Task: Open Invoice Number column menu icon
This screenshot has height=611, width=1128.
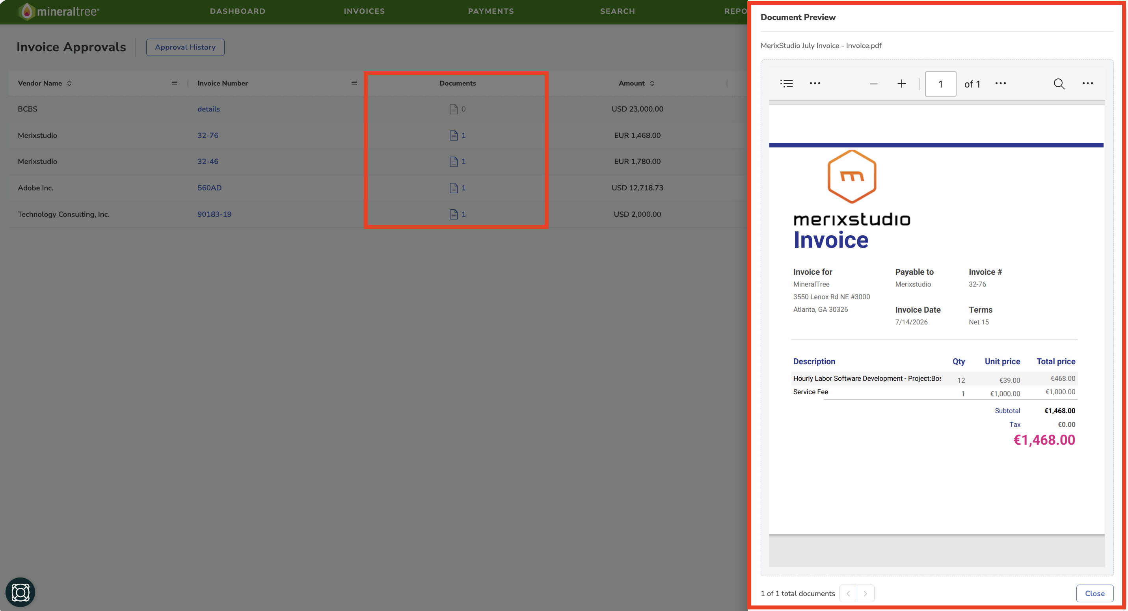Action: click(x=354, y=83)
